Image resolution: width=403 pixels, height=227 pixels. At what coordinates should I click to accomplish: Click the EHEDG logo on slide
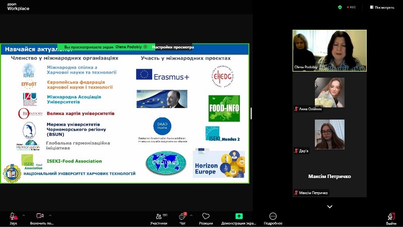click(223, 76)
